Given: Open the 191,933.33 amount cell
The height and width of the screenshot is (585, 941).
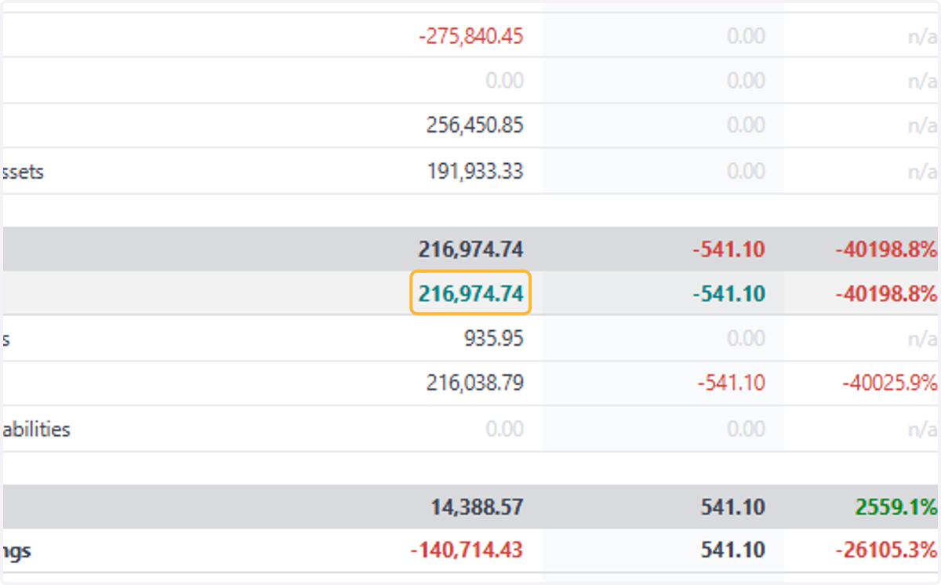Looking at the screenshot, I should [x=474, y=171].
